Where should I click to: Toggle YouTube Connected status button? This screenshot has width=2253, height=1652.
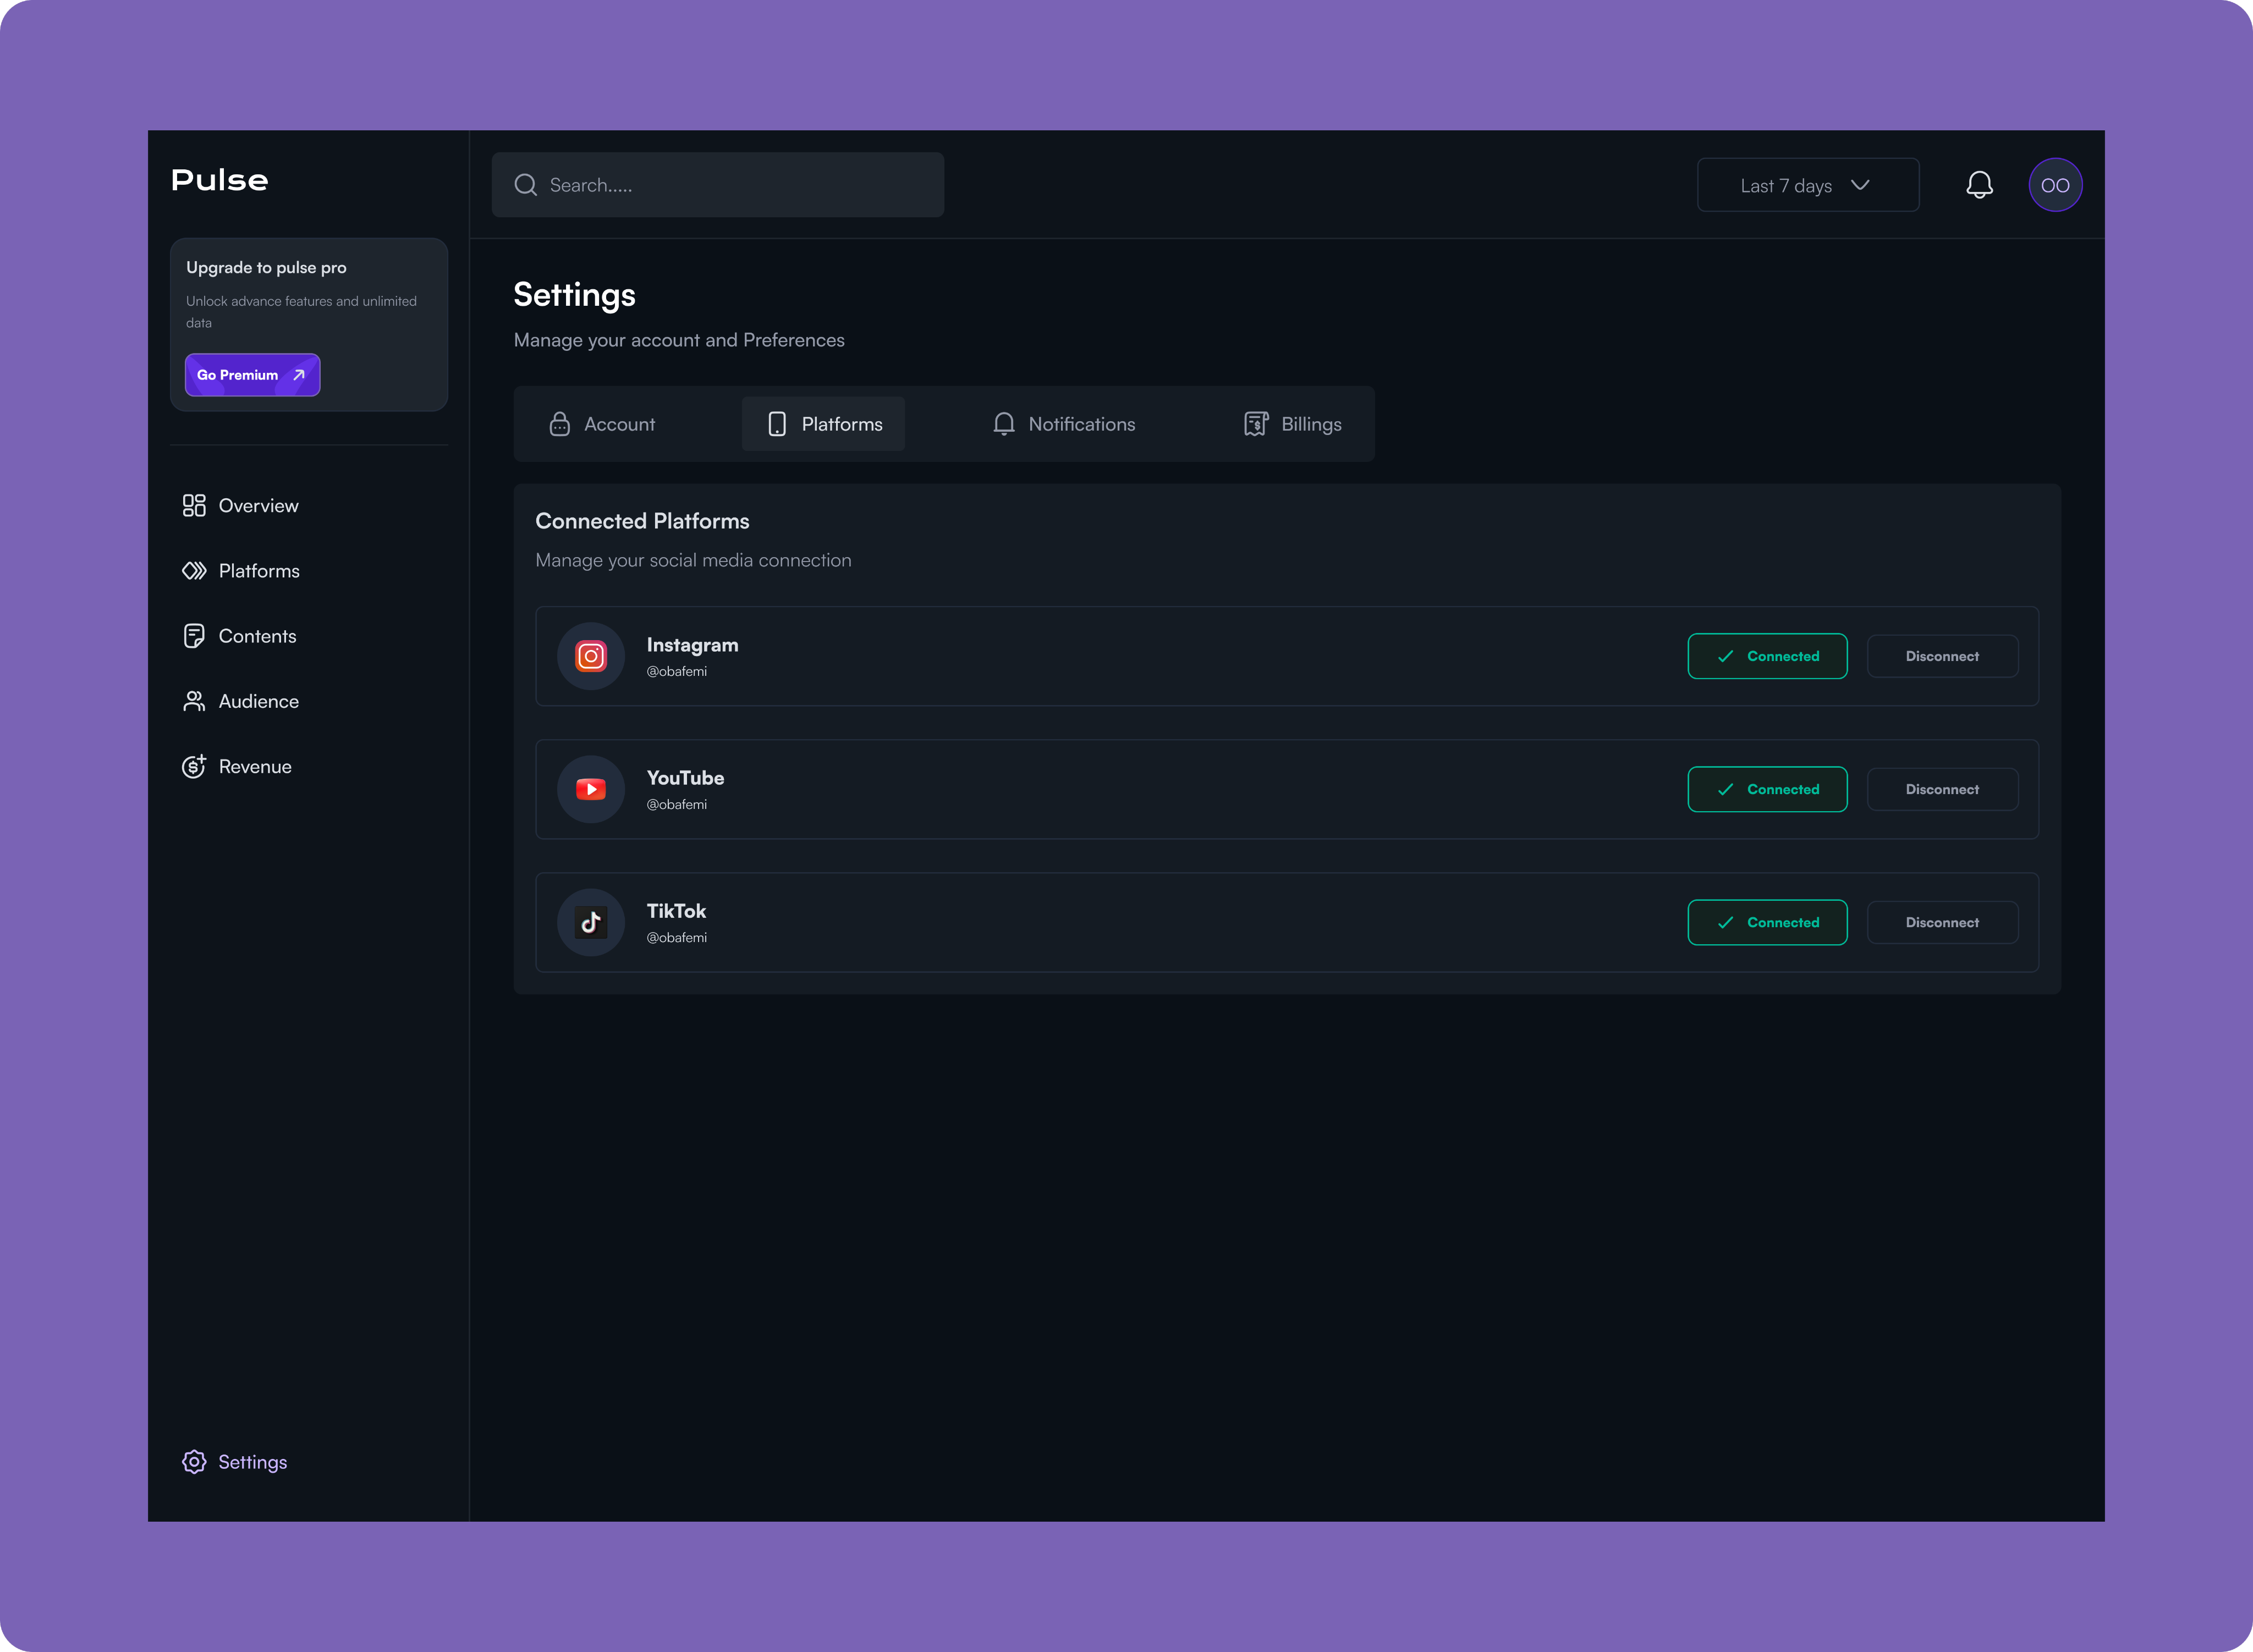click(1767, 789)
